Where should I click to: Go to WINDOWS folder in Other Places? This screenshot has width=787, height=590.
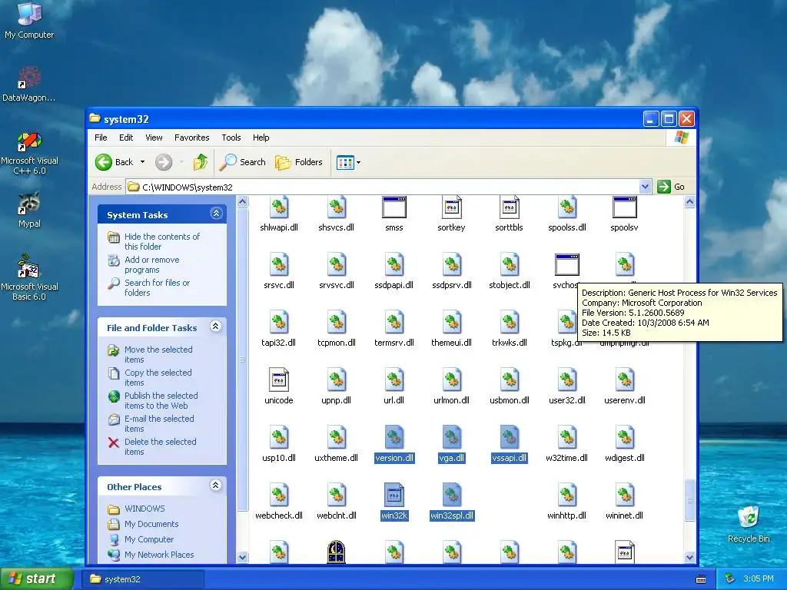(x=144, y=509)
